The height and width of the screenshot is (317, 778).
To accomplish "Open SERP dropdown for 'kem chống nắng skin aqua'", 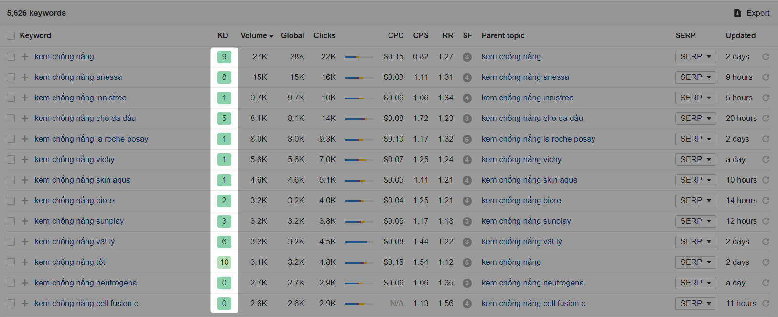I will (x=695, y=180).
